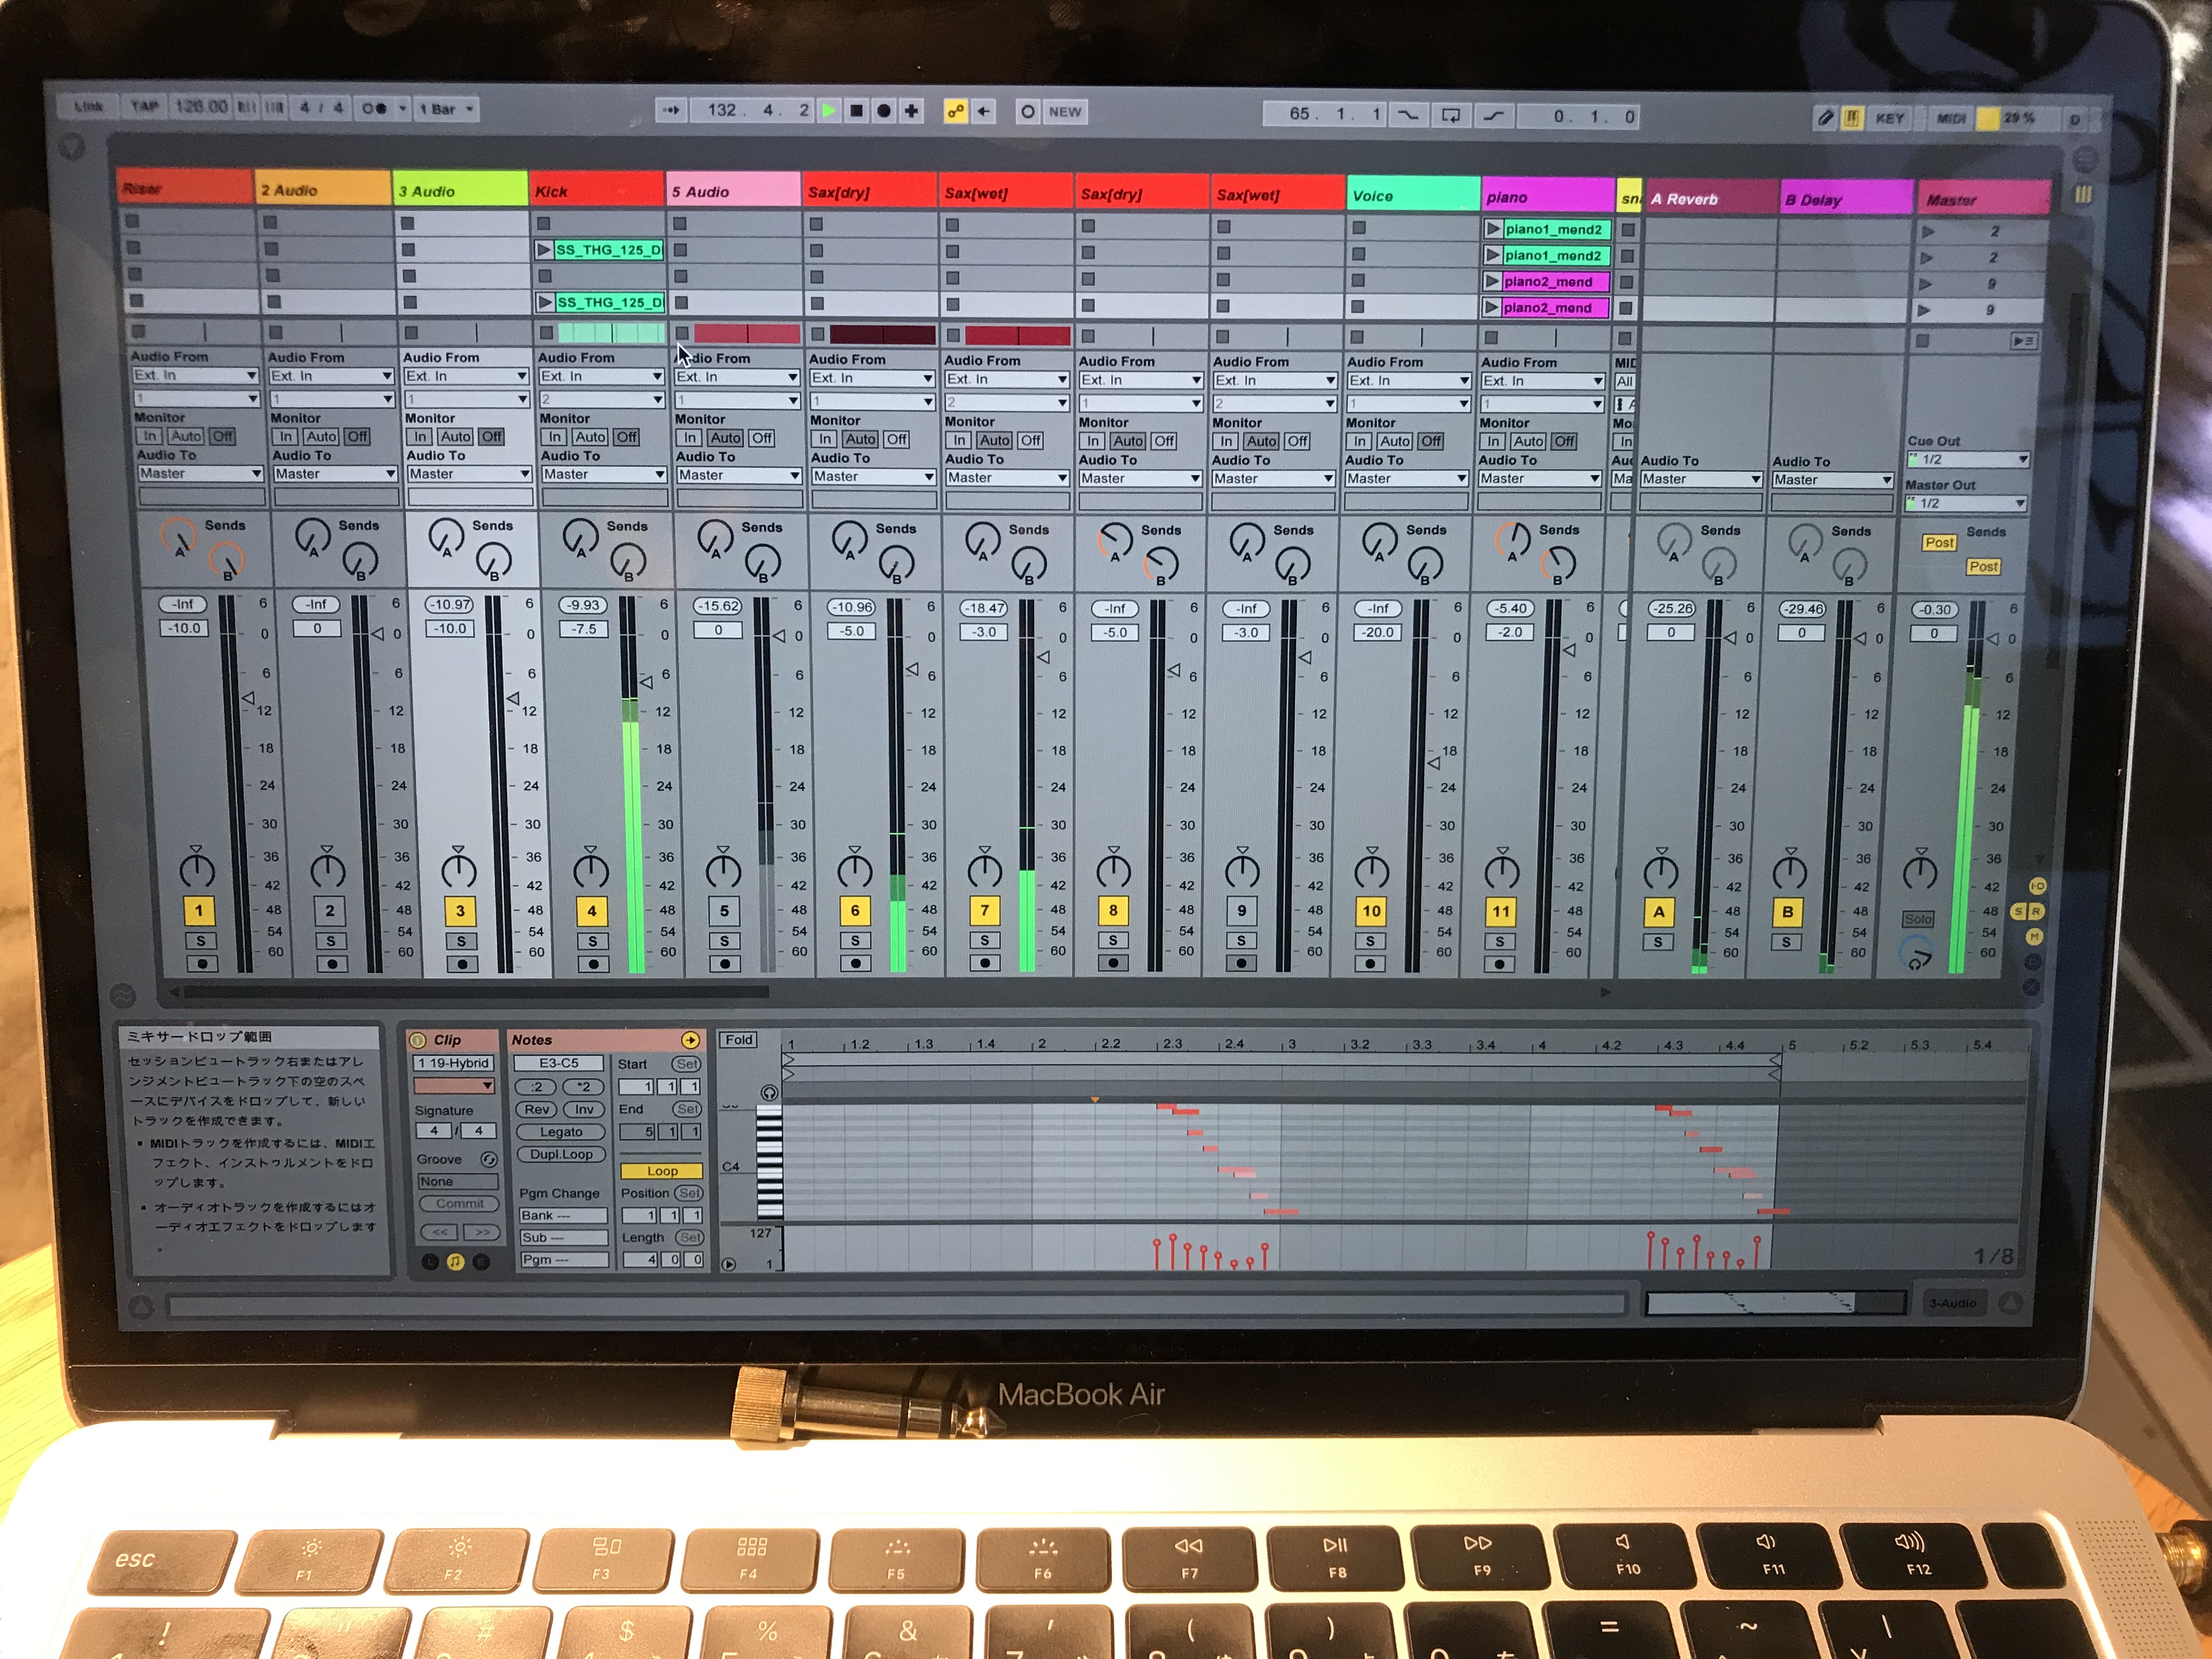Screen dimensions: 2212x1659
Task: Click the Punch-Out switch icon
Action: [x=1493, y=116]
